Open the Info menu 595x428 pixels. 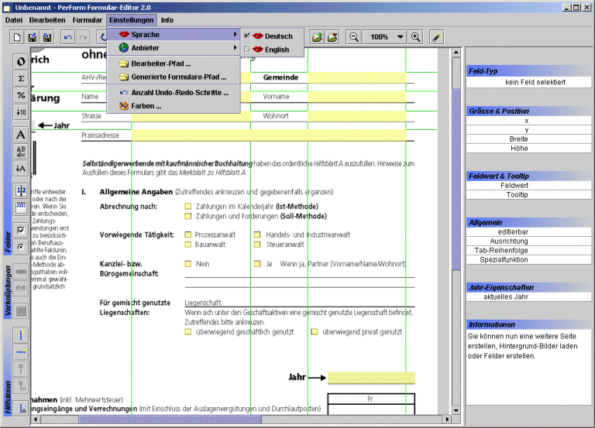tap(167, 20)
